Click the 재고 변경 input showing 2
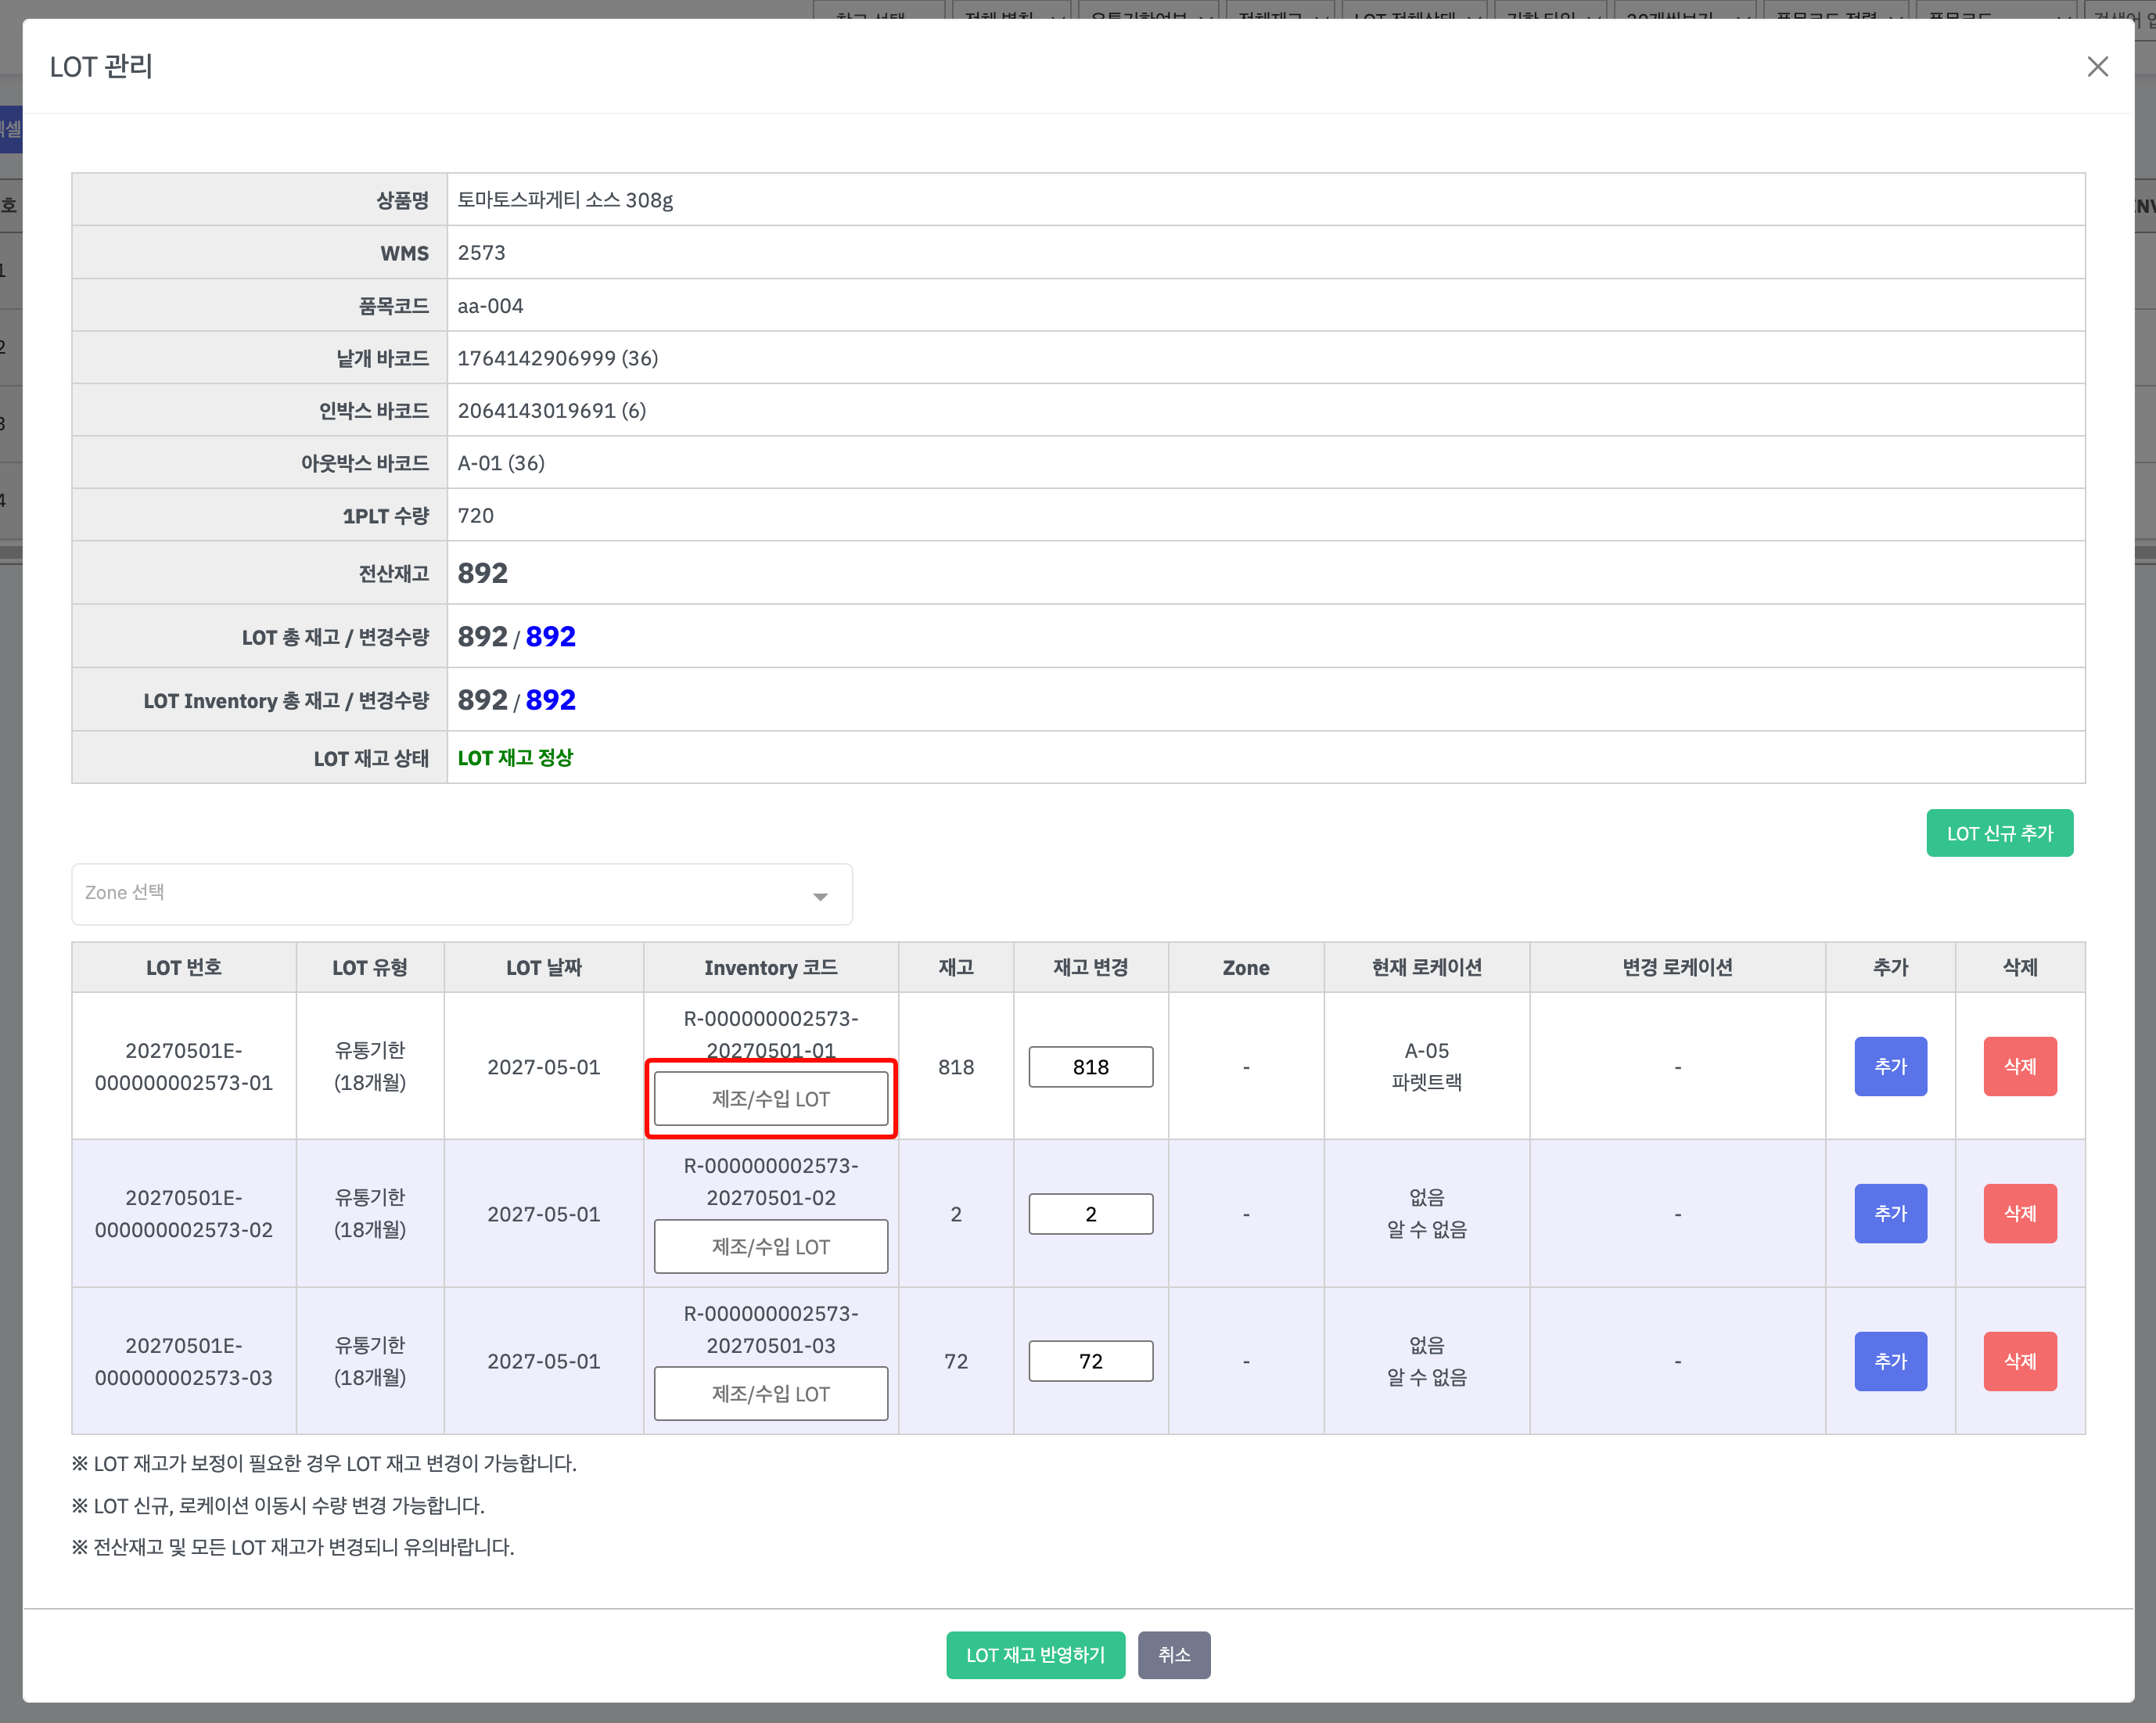This screenshot has height=1723, width=2156. (x=1090, y=1214)
